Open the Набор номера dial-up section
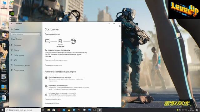The image size is (200, 112). click(17, 55)
